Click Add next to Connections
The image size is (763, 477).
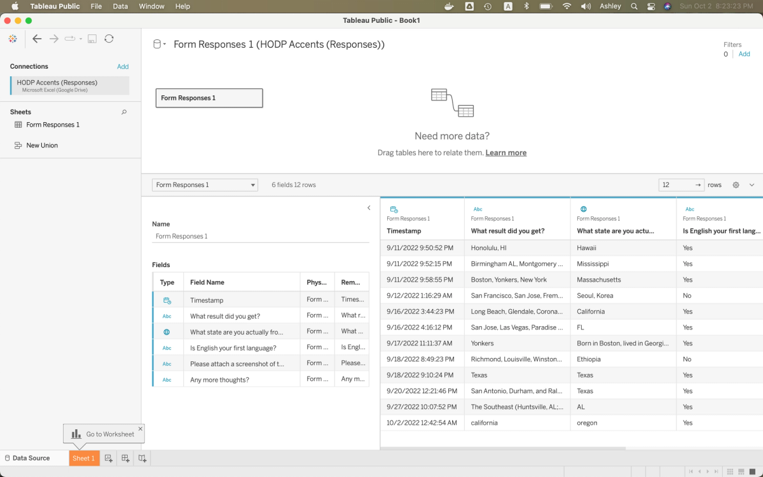click(x=123, y=67)
